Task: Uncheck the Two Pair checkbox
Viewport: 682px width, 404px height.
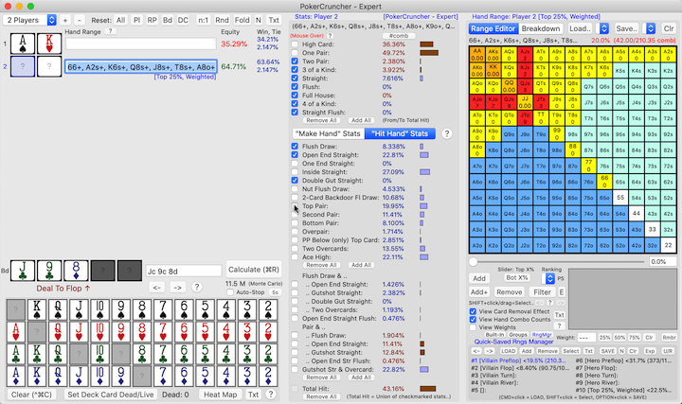Action: click(295, 61)
